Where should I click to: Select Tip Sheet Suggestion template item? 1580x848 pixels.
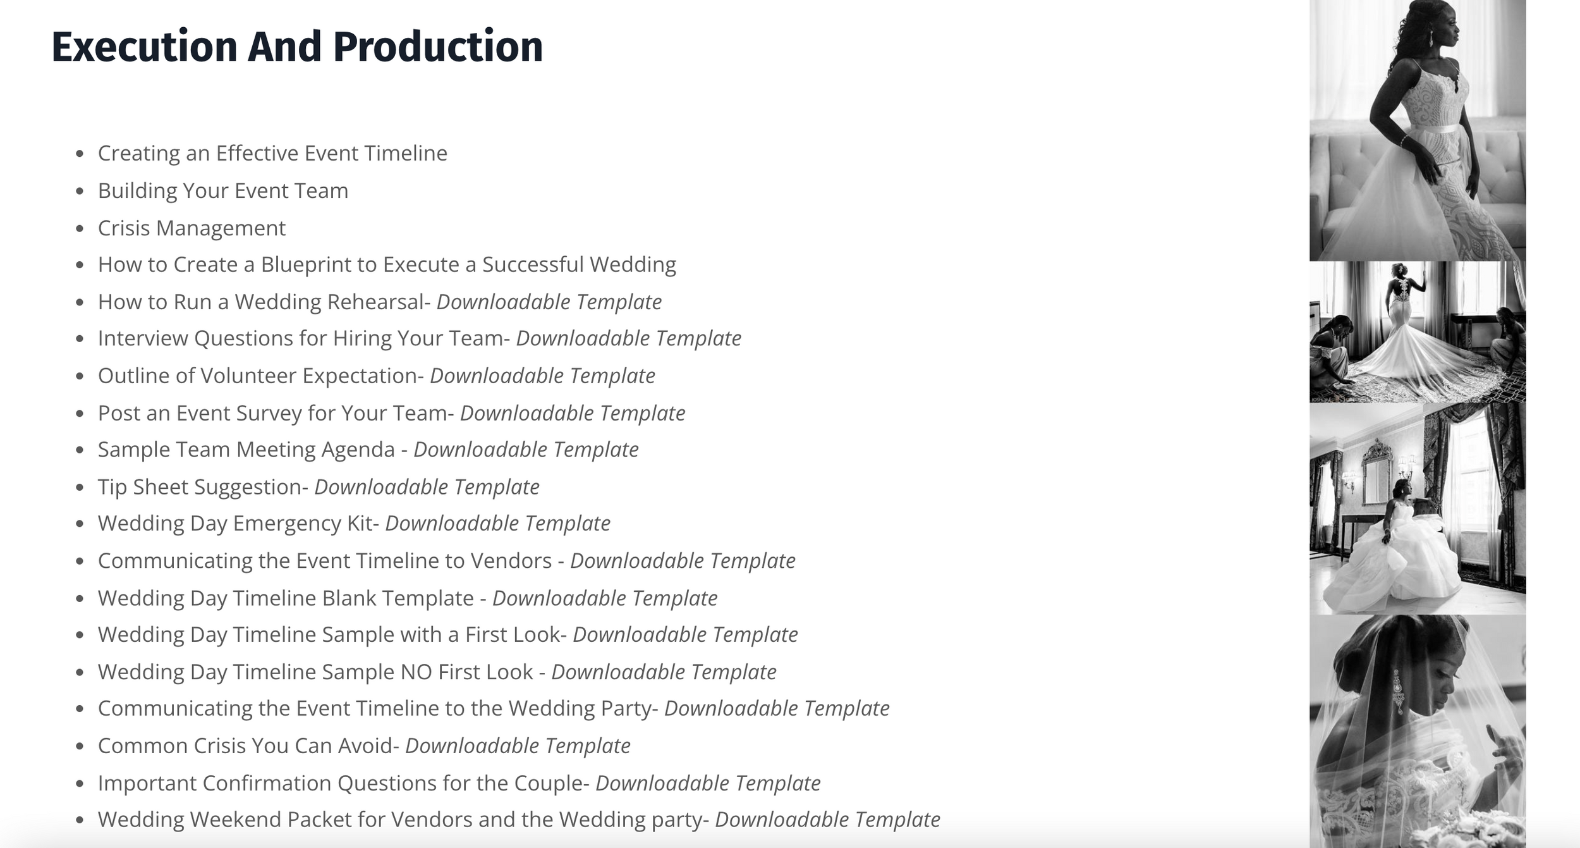(x=319, y=487)
